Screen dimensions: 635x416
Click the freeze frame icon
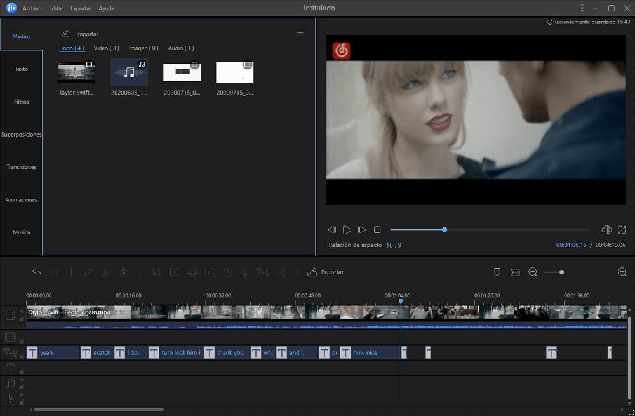(210, 272)
